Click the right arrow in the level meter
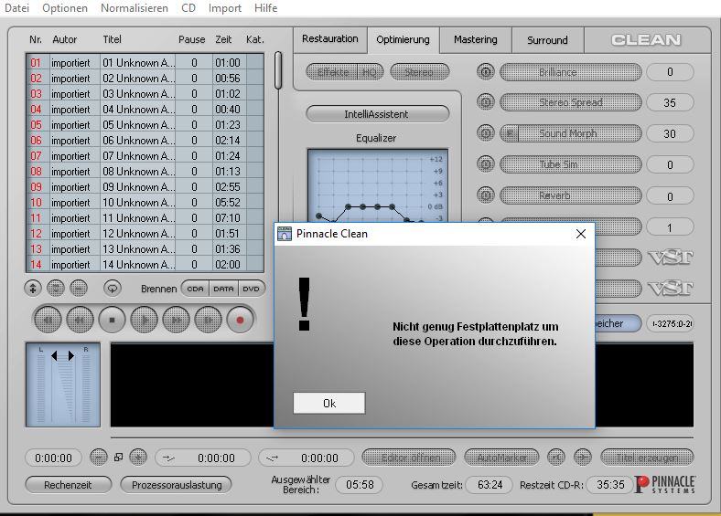The image size is (721, 516). (70, 356)
